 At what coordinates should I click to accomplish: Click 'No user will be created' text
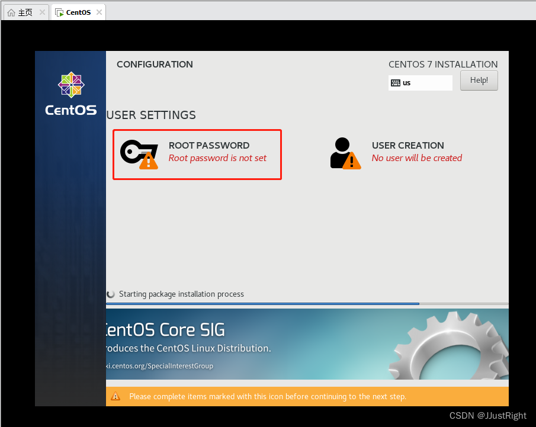pyautogui.click(x=417, y=158)
